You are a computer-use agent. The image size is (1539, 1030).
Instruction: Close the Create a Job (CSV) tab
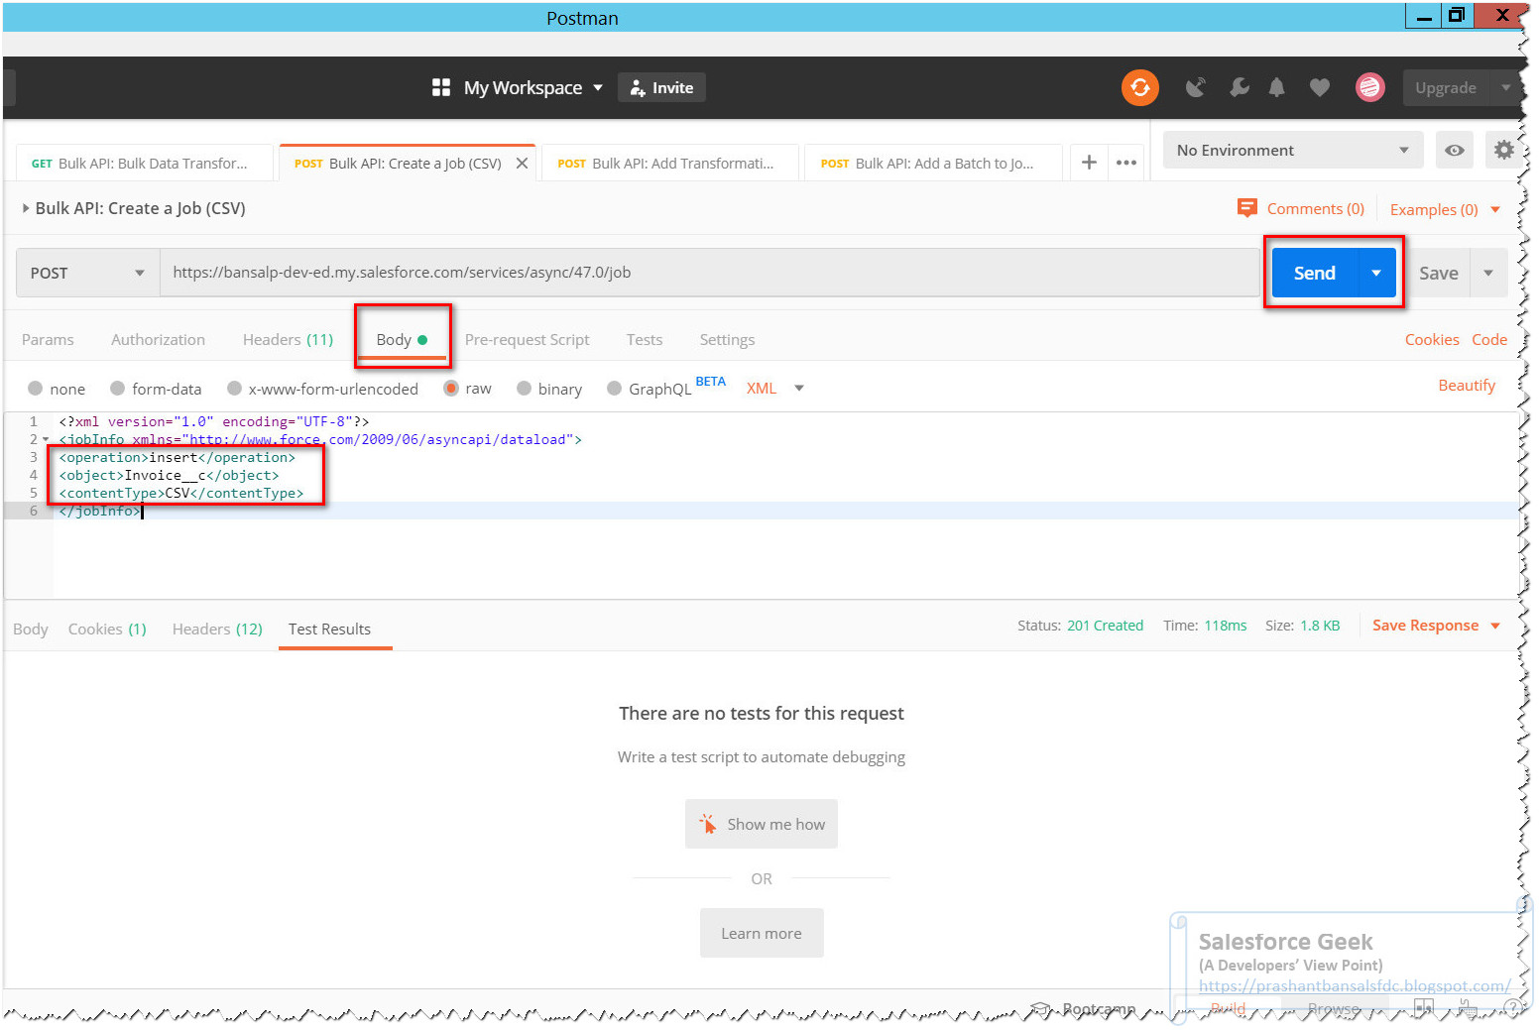522,164
